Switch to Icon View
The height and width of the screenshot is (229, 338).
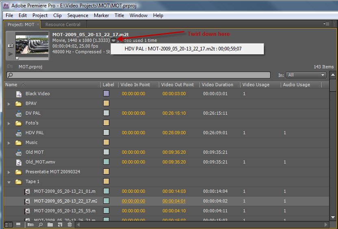tap(18, 225)
